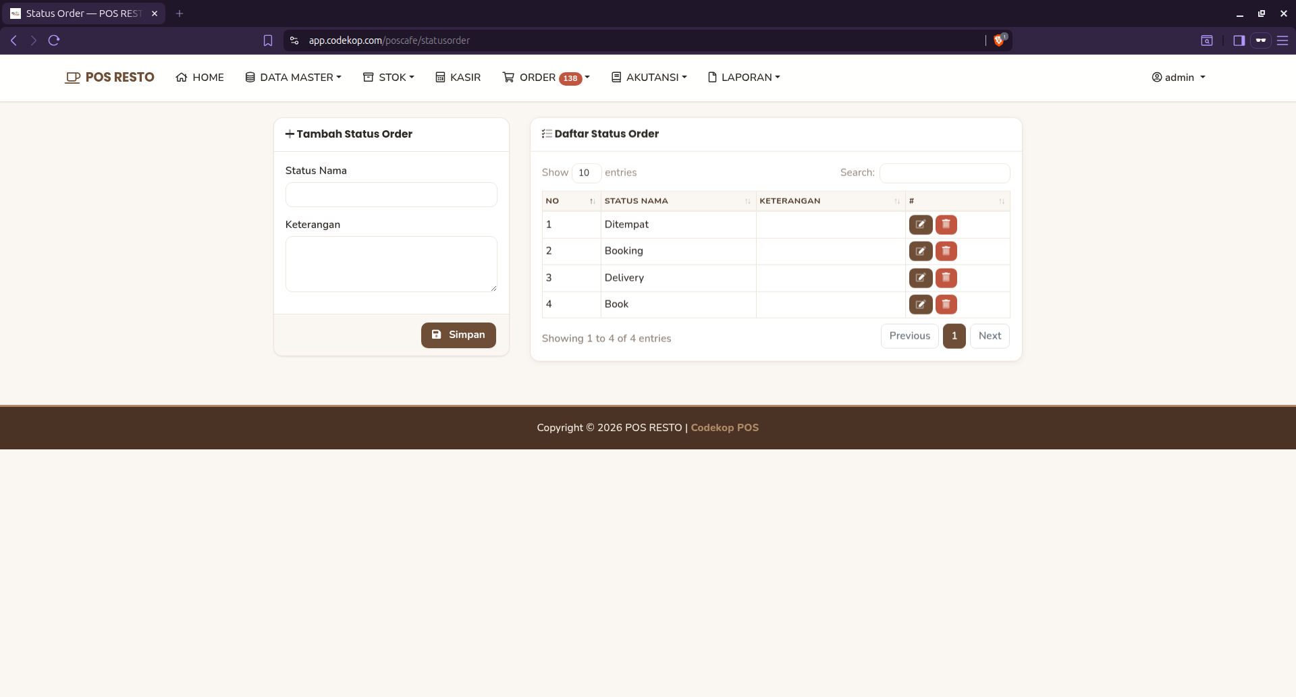Focus the Keterangan text area
This screenshot has height=697, width=1296.
[x=391, y=264]
